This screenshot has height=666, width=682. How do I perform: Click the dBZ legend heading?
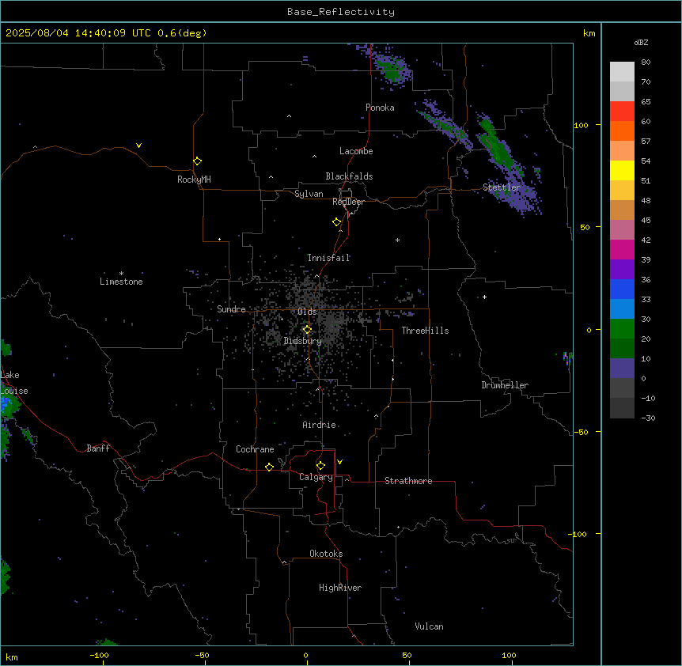[641, 42]
